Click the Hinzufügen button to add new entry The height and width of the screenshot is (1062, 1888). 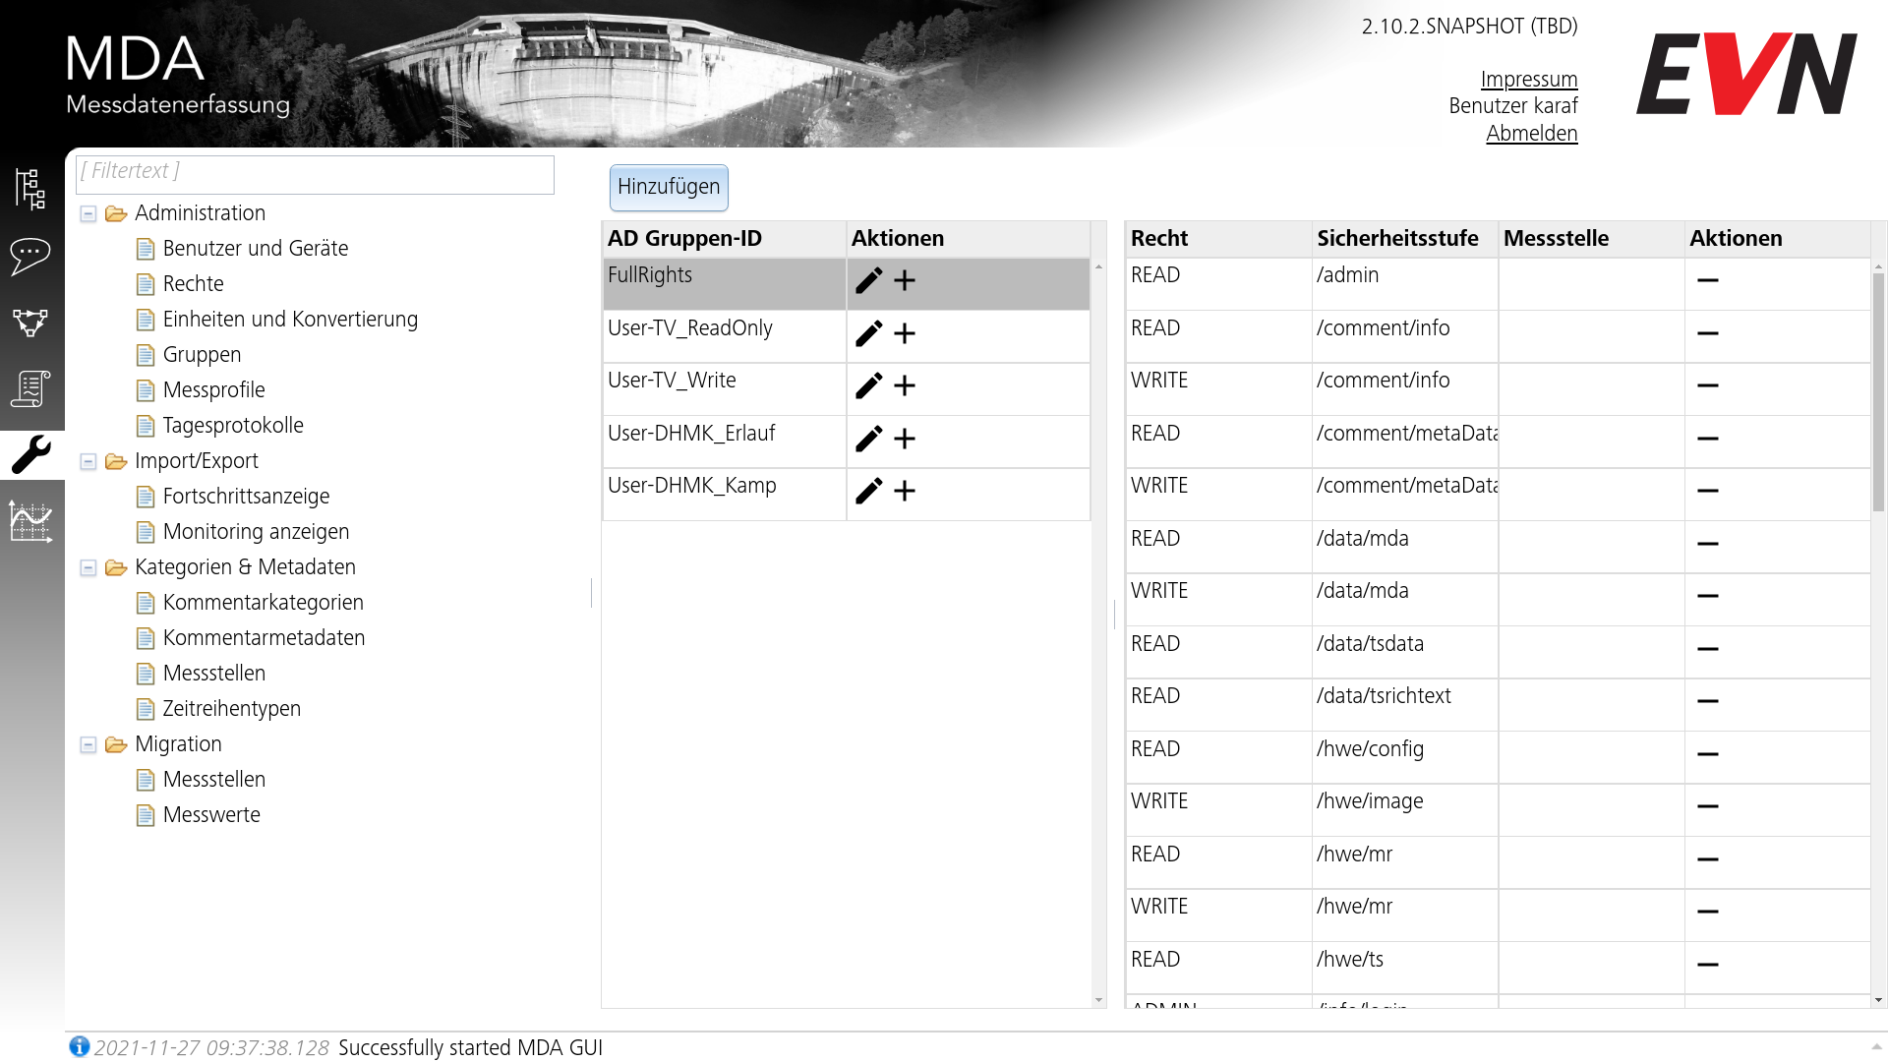click(x=669, y=187)
